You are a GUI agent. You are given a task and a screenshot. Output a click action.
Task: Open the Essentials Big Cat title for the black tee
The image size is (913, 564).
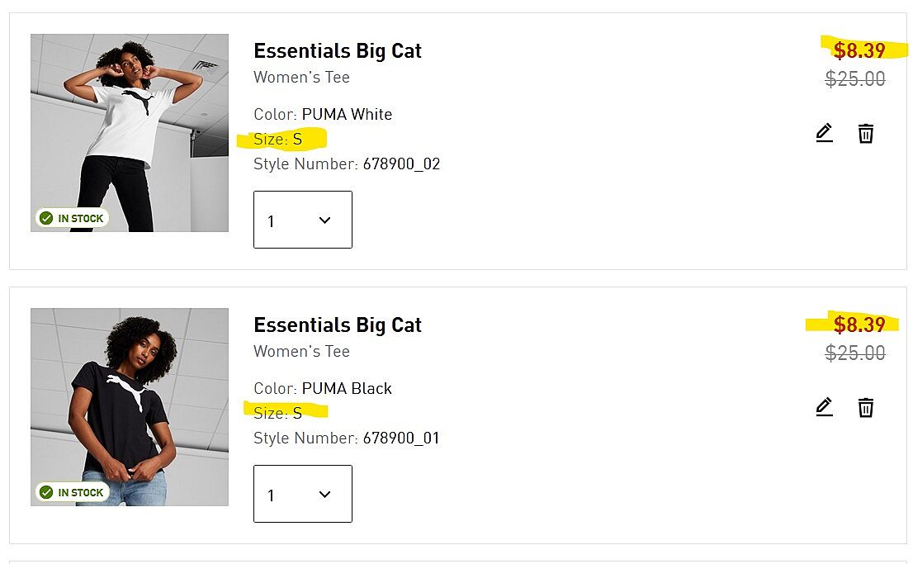[x=337, y=325]
